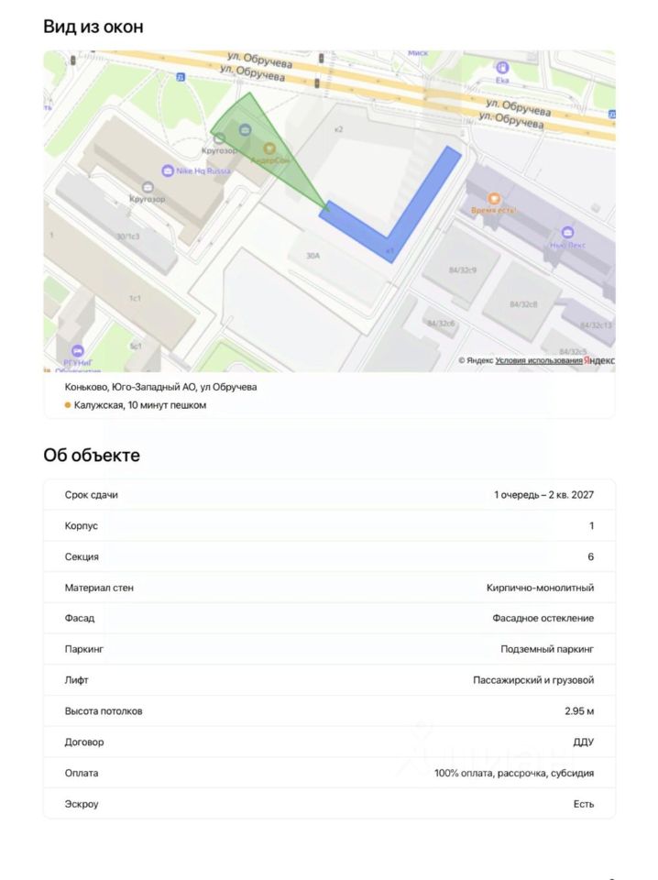
Task: Click the Nike Hq Russia map icon
Action: [167, 170]
